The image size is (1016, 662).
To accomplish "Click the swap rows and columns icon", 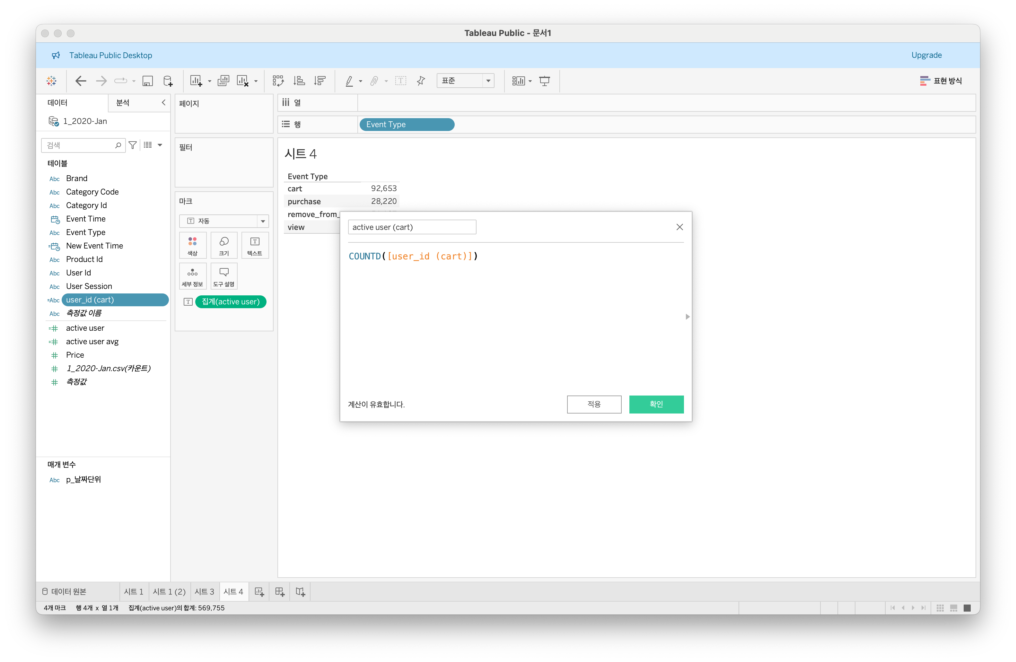I will click(278, 81).
